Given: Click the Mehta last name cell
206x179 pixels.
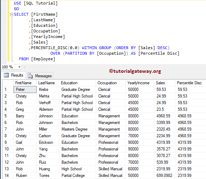Looking at the screenshot, I should pos(48,96).
